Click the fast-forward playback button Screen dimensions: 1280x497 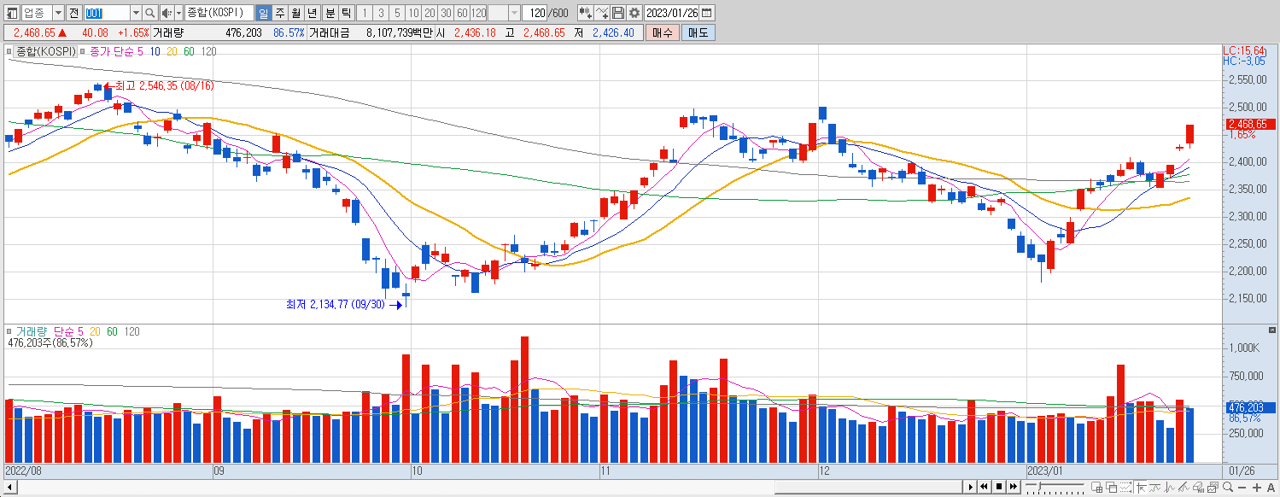[x=1014, y=487]
